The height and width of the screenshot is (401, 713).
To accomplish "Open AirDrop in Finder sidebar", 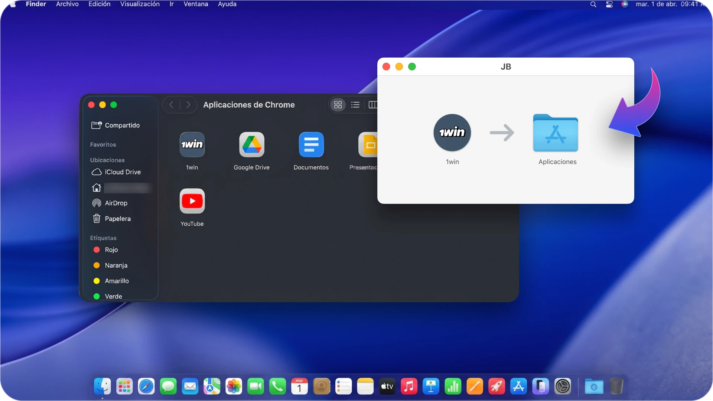I will click(x=110, y=203).
